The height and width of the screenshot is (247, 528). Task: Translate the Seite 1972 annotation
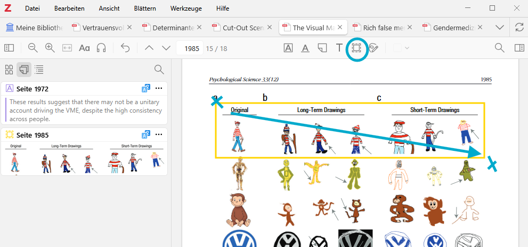click(146, 89)
